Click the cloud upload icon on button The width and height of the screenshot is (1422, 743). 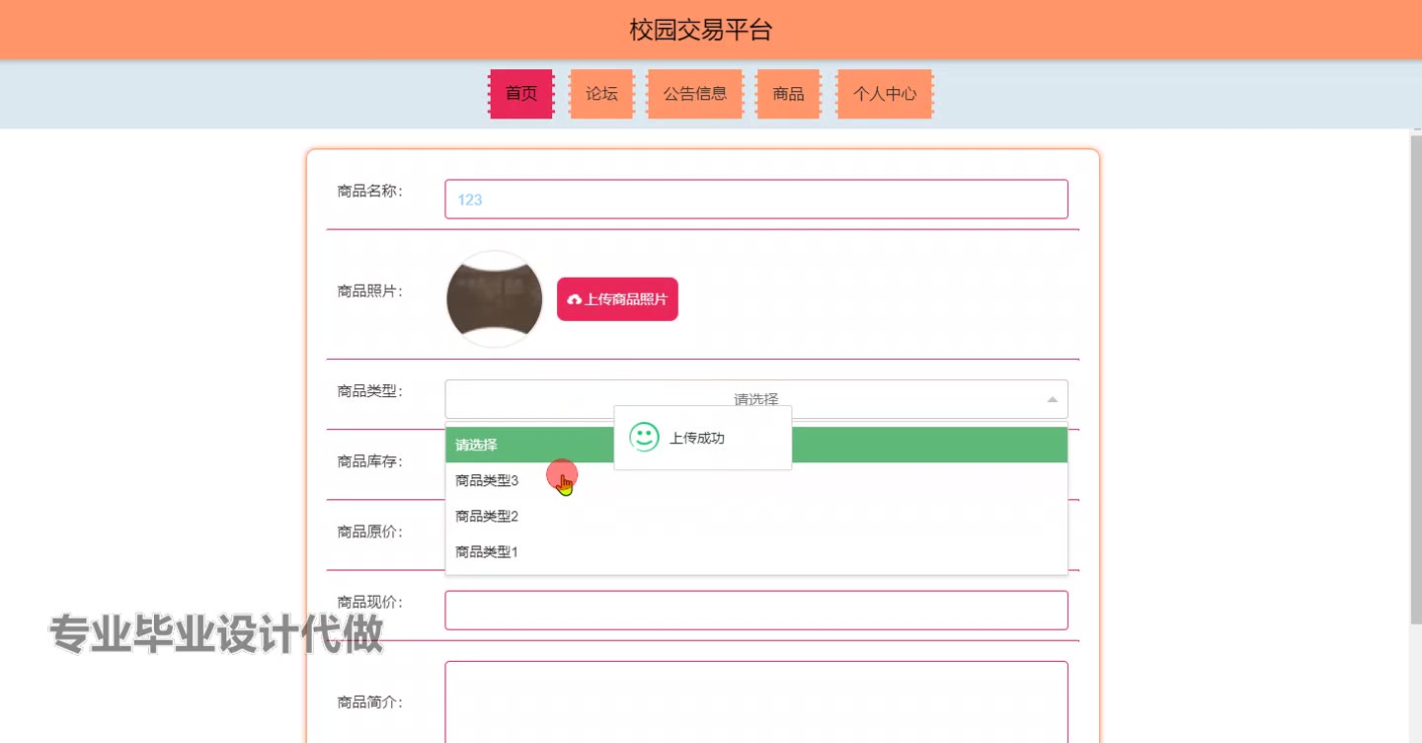coord(575,299)
